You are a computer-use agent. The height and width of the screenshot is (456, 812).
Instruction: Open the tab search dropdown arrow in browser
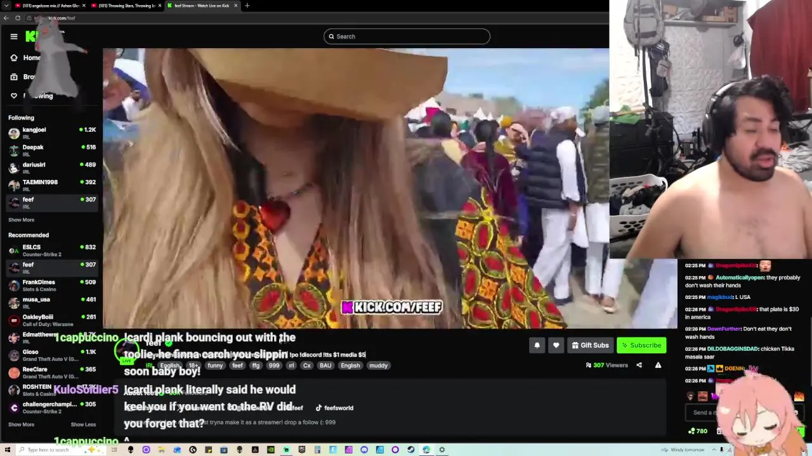coord(6,6)
